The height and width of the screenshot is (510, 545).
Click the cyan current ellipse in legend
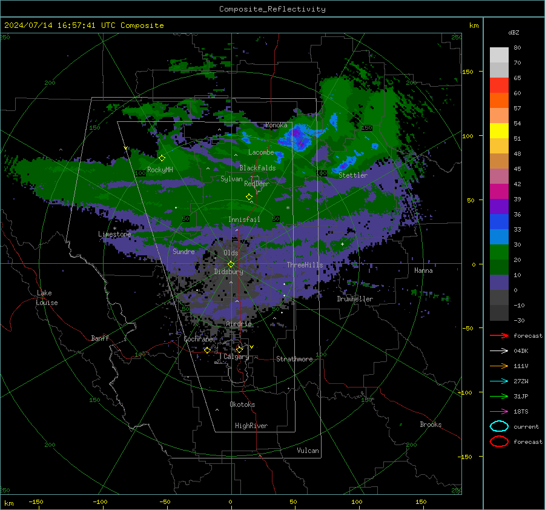[499, 426]
